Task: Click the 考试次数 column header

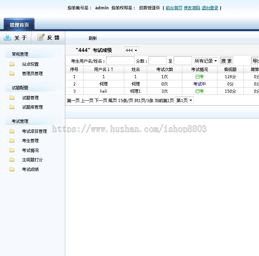Action: 165,70
